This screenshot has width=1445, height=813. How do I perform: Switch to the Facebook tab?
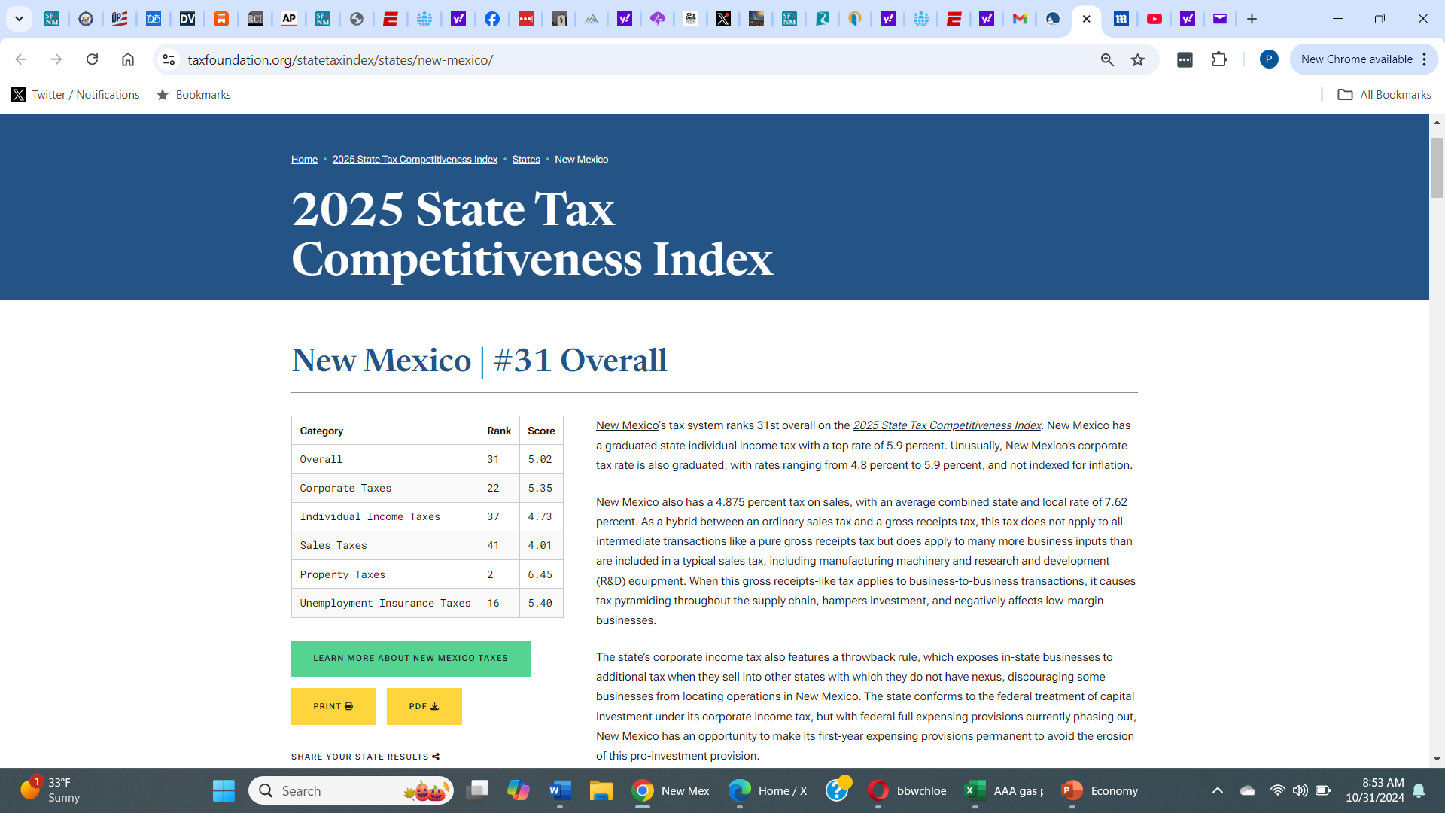click(491, 19)
